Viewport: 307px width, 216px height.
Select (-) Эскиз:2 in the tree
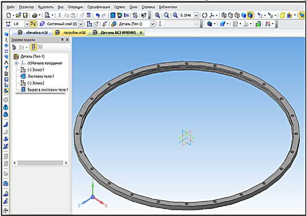coord(36,83)
